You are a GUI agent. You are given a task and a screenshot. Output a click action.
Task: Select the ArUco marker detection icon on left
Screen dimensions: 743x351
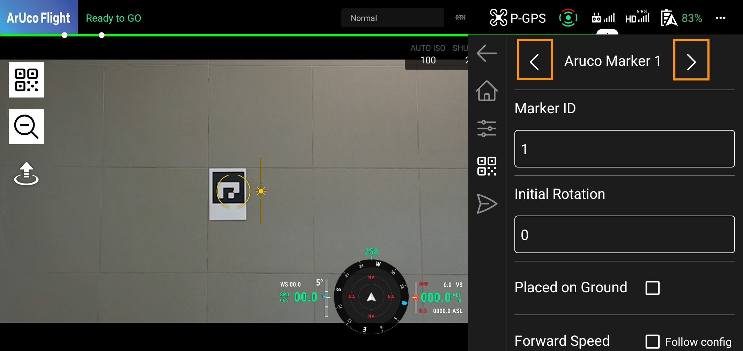pyautogui.click(x=26, y=80)
